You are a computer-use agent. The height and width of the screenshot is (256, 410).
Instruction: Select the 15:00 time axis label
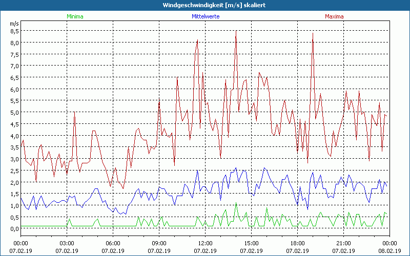pos(251,243)
